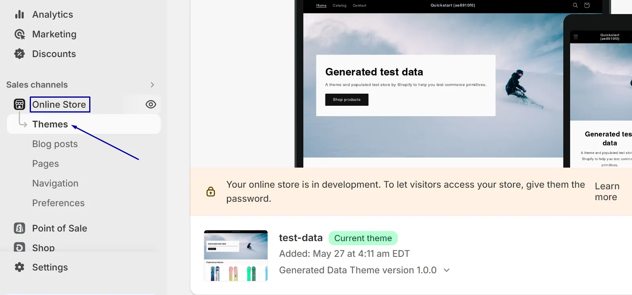Viewport: 632px width, 295px height.
Task: Click the test-data theme name
Action: tap(301, 238)
